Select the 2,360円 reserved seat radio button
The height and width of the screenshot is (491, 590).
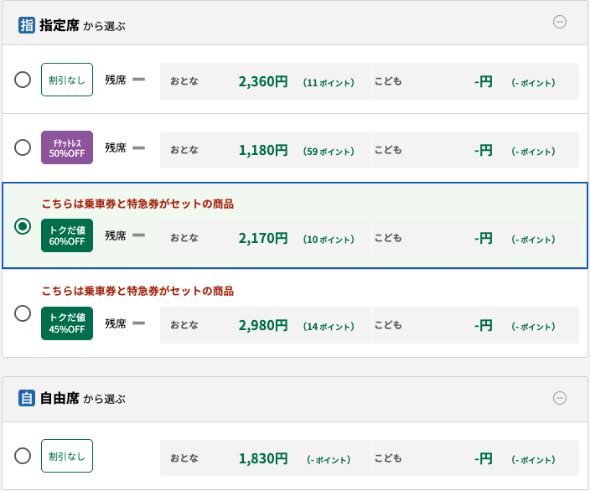[x=23, y=80]
